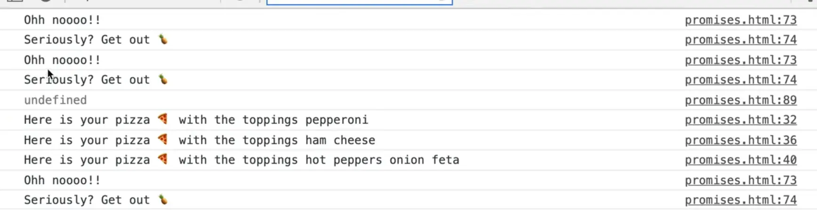Click the pizza emoji in the pepperoni message
The image size is (817, 210).
tap(163, 119)
